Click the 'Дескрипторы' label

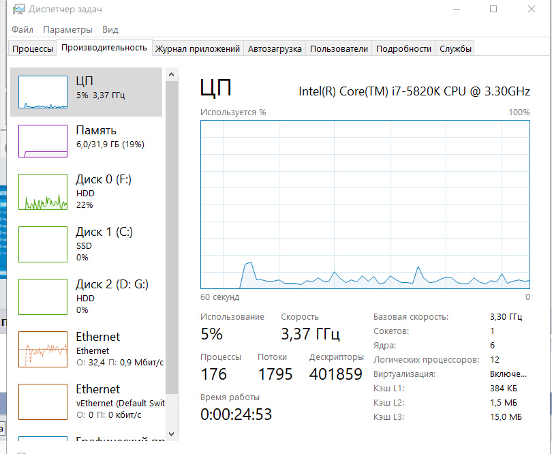[337, 357]
